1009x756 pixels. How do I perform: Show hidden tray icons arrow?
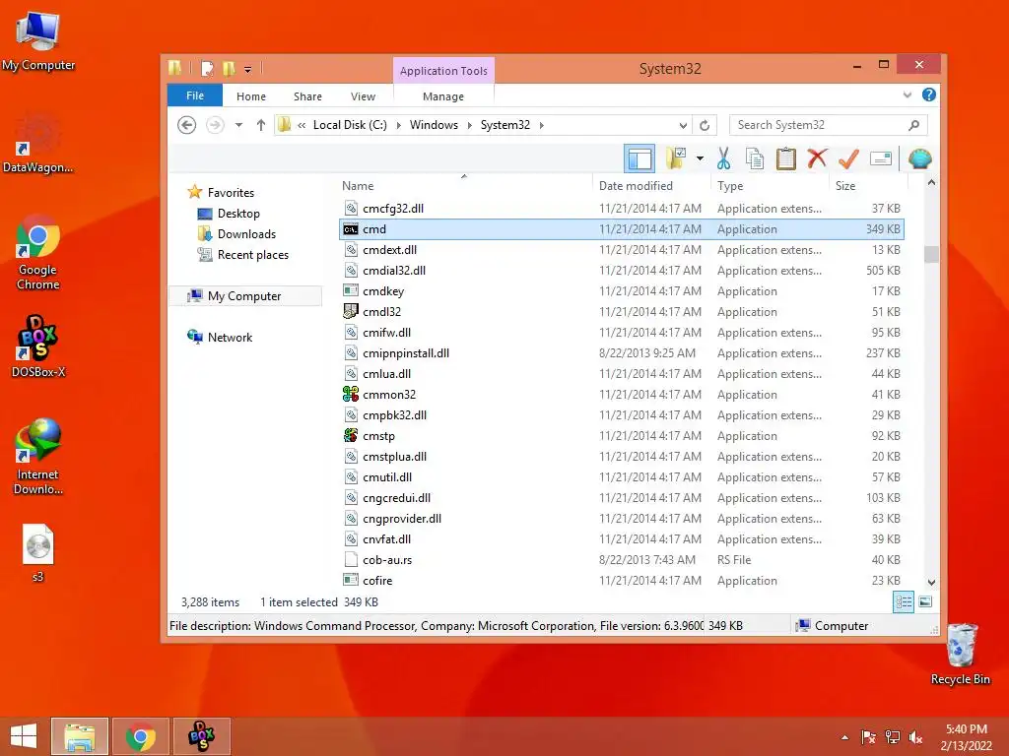point(844,737)
